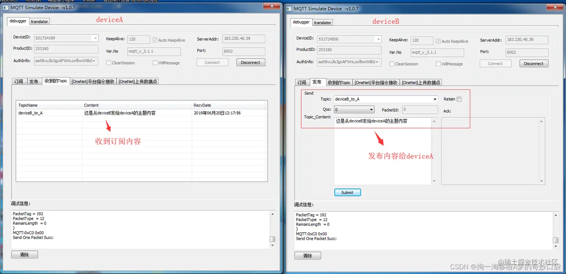Image resolution: width=566 pixels, height=274 pixels.
Task: Toggle Auto KeepAlive checkbox in deviceA window
Action: point(155,40)
